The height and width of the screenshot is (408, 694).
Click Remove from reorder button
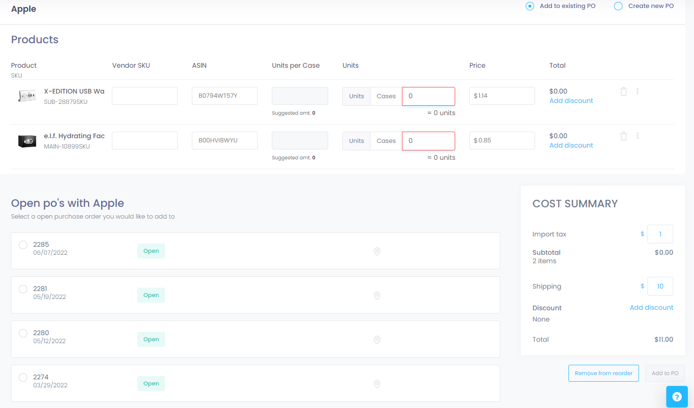[604, 373]
